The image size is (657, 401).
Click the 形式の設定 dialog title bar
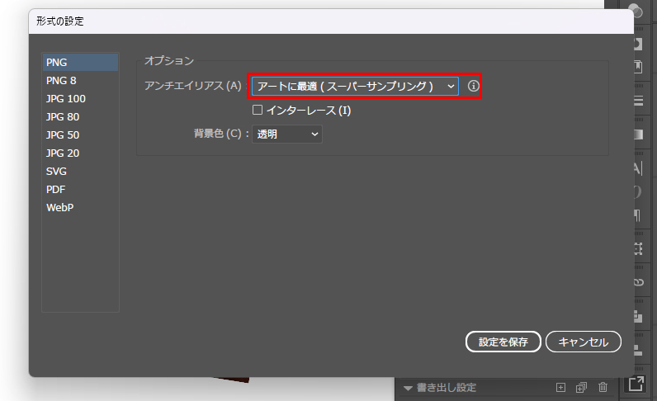tap(331, 21)
